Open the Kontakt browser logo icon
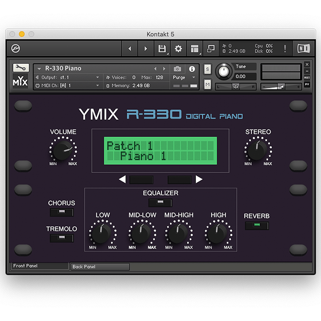 point(15,48)
